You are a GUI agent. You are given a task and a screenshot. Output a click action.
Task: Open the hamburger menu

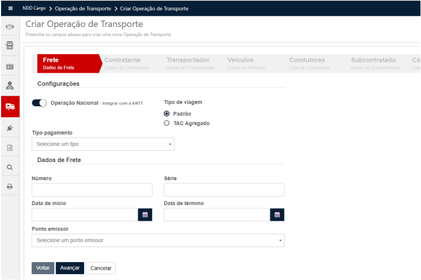coord(10,9)
